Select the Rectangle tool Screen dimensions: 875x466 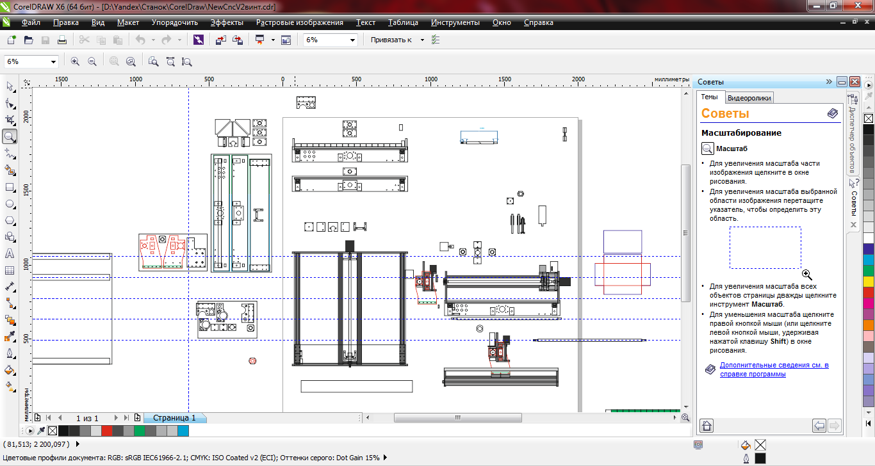[10, 187]
